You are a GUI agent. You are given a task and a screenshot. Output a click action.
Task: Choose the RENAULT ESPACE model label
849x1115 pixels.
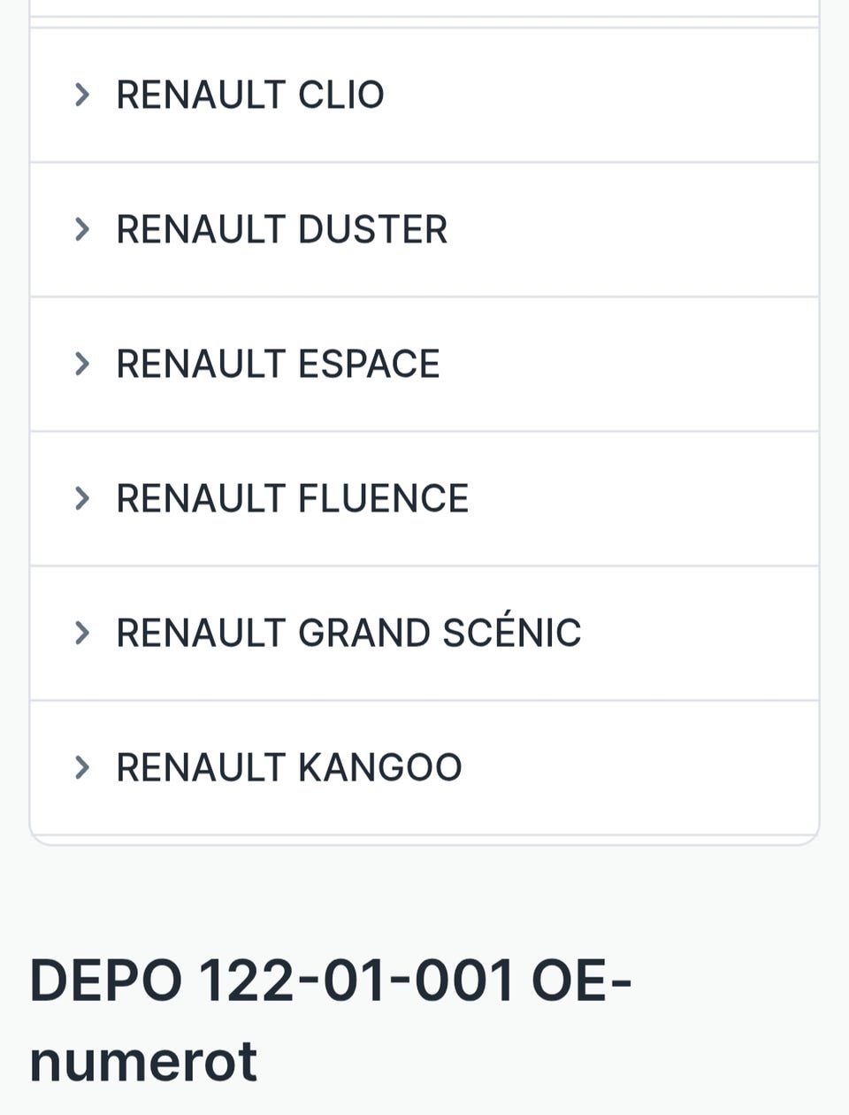pos(278,364)
